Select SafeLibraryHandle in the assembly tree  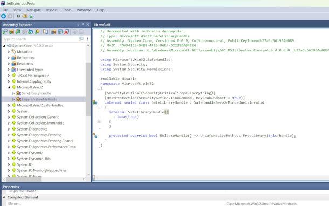[36, 93]
